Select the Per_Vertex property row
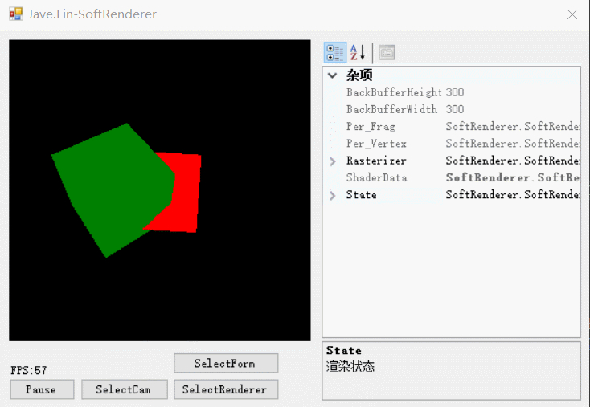This screenshot has height=407, width=590. 452,144
